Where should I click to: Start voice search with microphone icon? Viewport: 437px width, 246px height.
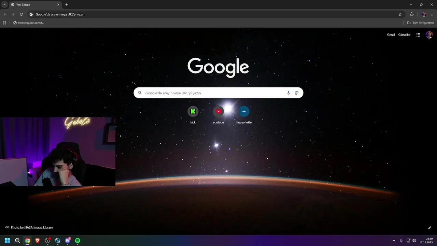click(288, 93)
